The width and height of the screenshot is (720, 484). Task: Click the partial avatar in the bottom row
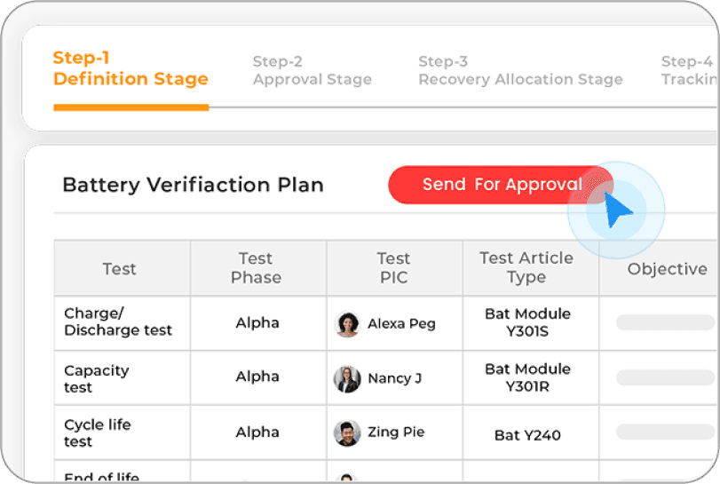pyautogui.click(x=347, y=480)
